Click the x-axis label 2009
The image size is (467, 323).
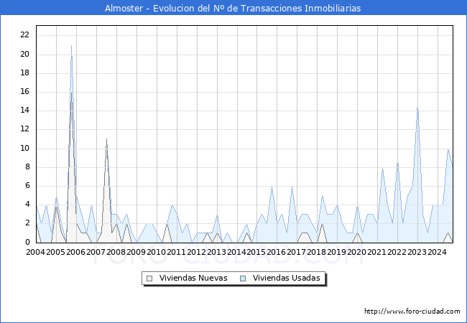click(x=136, y=252)
